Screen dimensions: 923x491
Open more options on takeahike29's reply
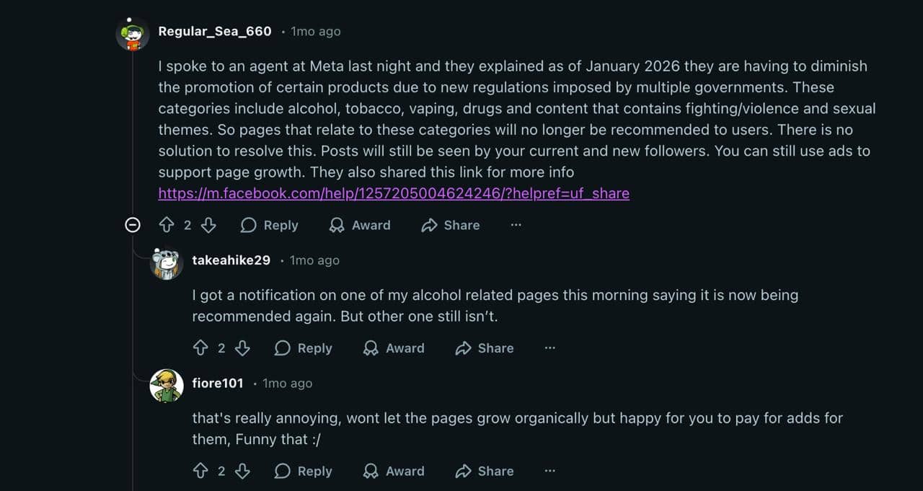tap(549, 348)
